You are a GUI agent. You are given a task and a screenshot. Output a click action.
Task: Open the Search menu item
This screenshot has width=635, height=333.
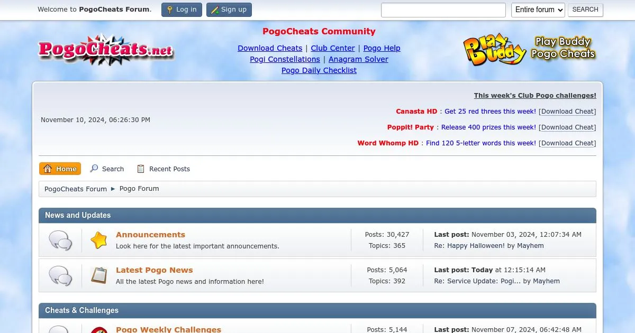pyautogui.click(x=107, y=169)
